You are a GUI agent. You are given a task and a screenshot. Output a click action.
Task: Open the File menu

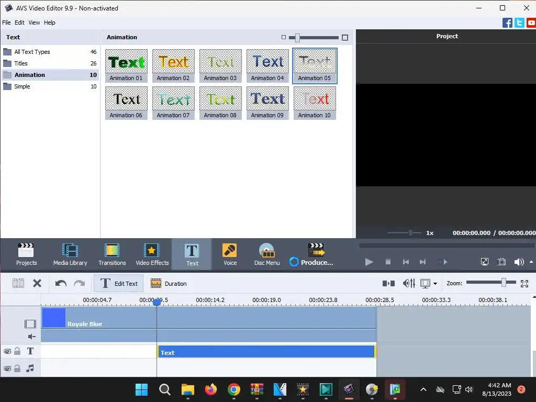coord(6,23)
